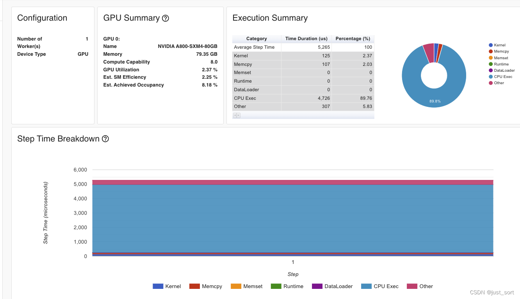This screenshot has height=299, width=520.
Task: Select the Other row label in table
Action: (240, 106)
